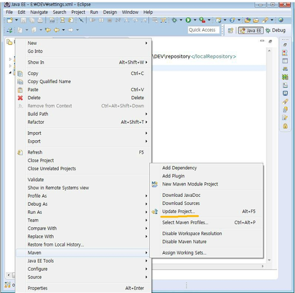The width and height of the screenshot is (295, 293).
Task: Open the Search menu
Action: point(60,12)
